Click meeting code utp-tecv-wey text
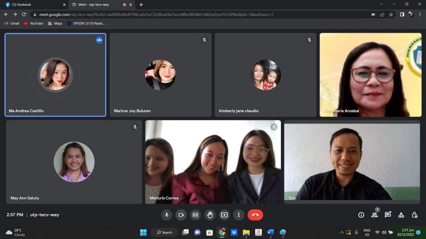 (x=44, y=215)
